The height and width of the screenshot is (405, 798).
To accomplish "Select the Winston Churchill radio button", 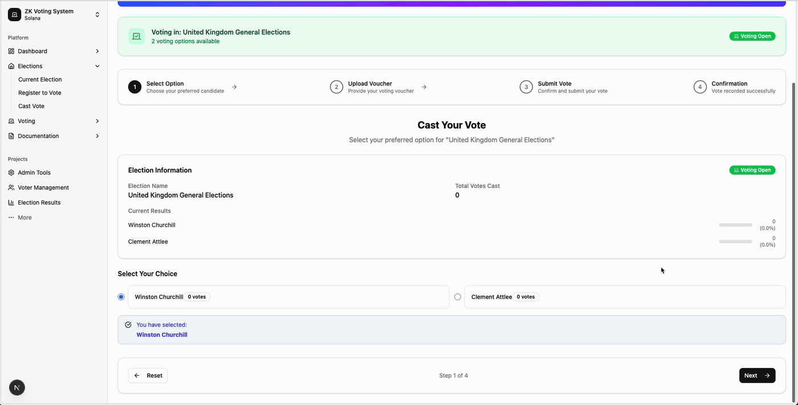I will coord(121,297).
